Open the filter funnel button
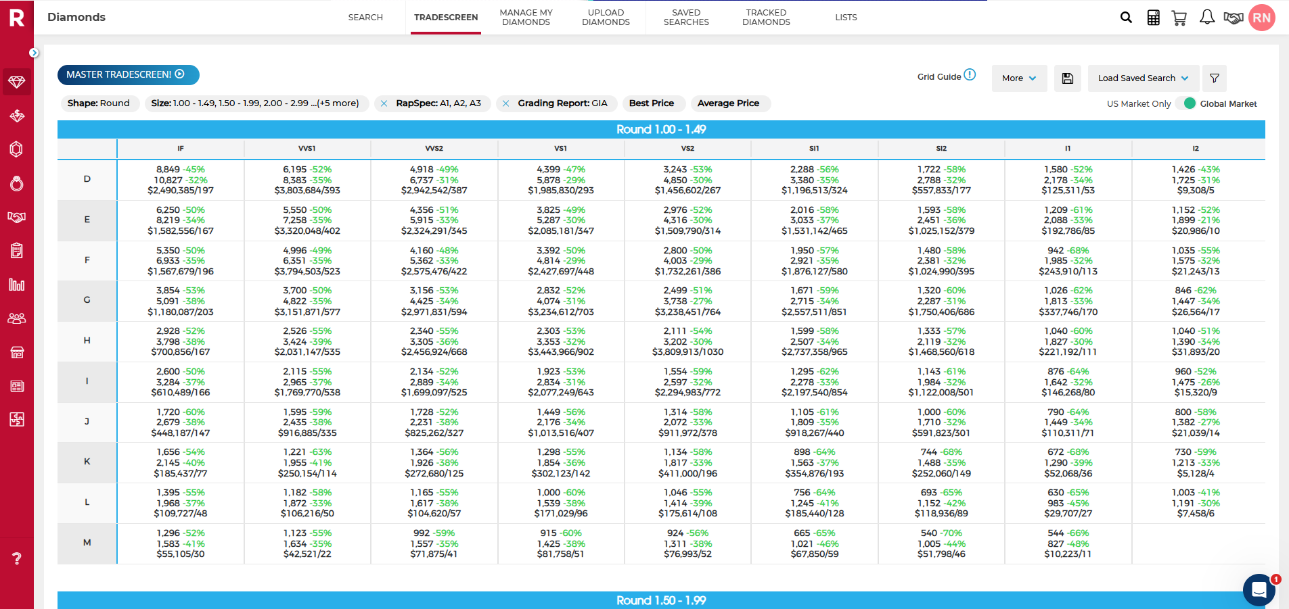 coord(1215,78)
